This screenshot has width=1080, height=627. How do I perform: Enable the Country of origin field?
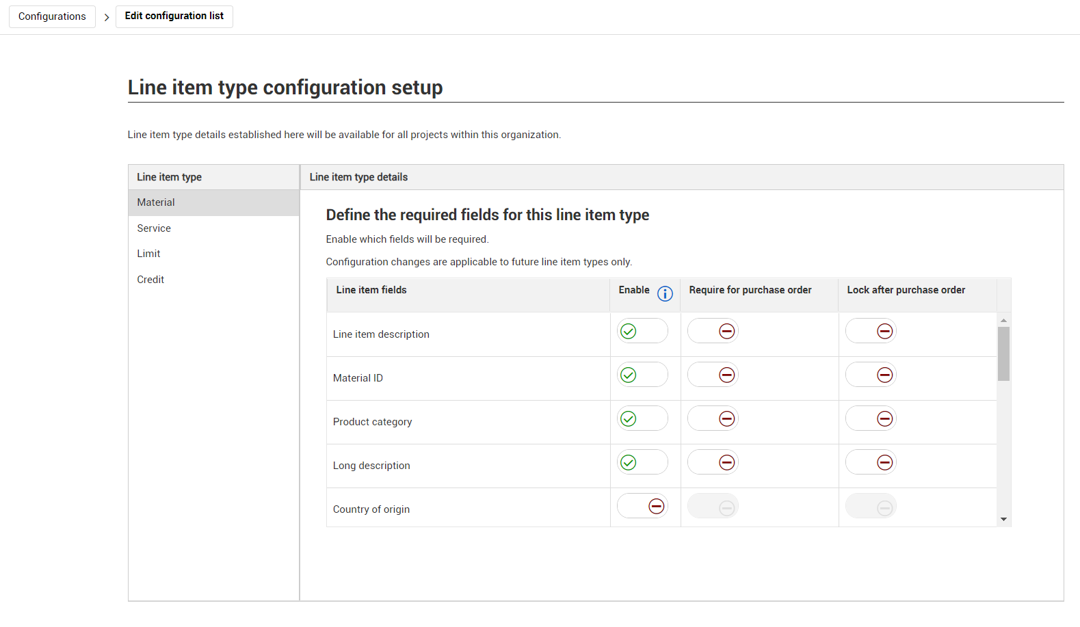(x=642, y=506)
